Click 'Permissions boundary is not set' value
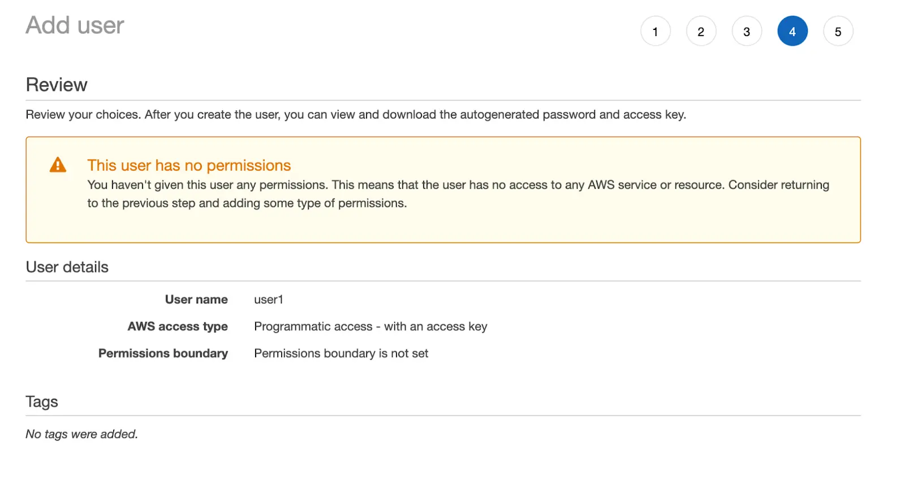Image resolution: width=905 pixels, height=483 pixels. tap(341, 353)
